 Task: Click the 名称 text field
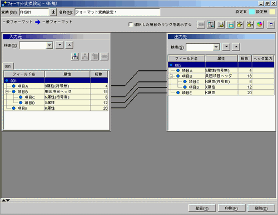click(117, 12)
